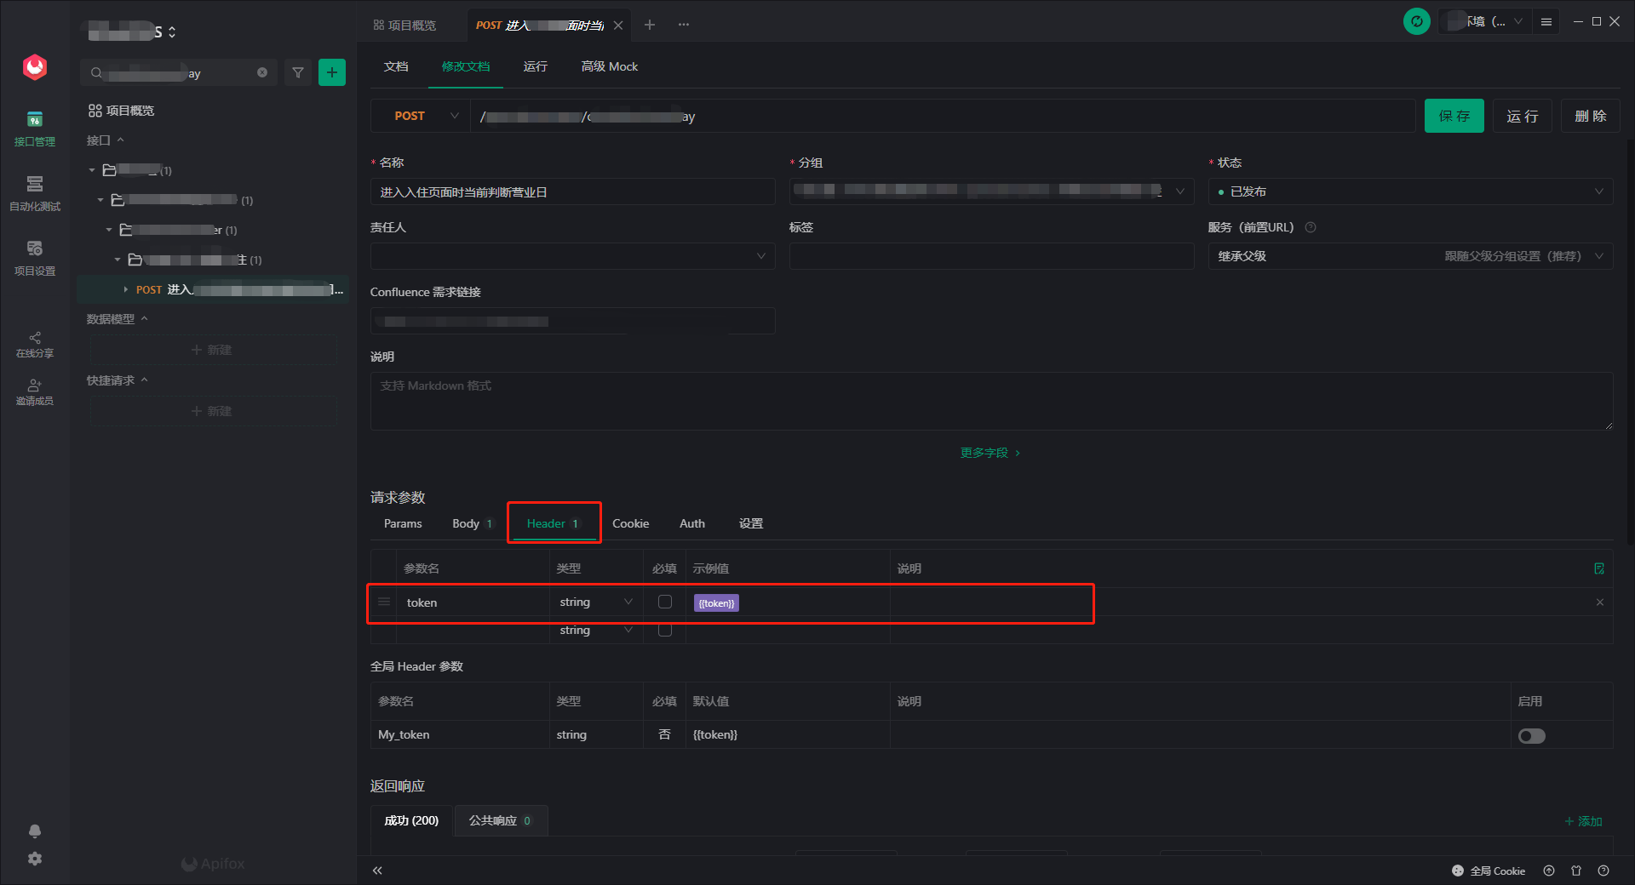Click the upload arrow icon in status bar
Screen dimensions: 1635x885
1549,871
